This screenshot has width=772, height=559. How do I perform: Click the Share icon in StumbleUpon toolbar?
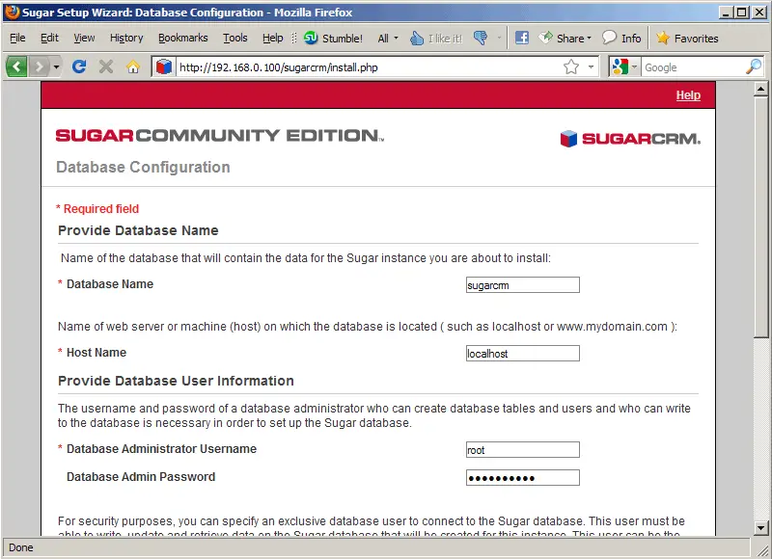click(545, 38)
